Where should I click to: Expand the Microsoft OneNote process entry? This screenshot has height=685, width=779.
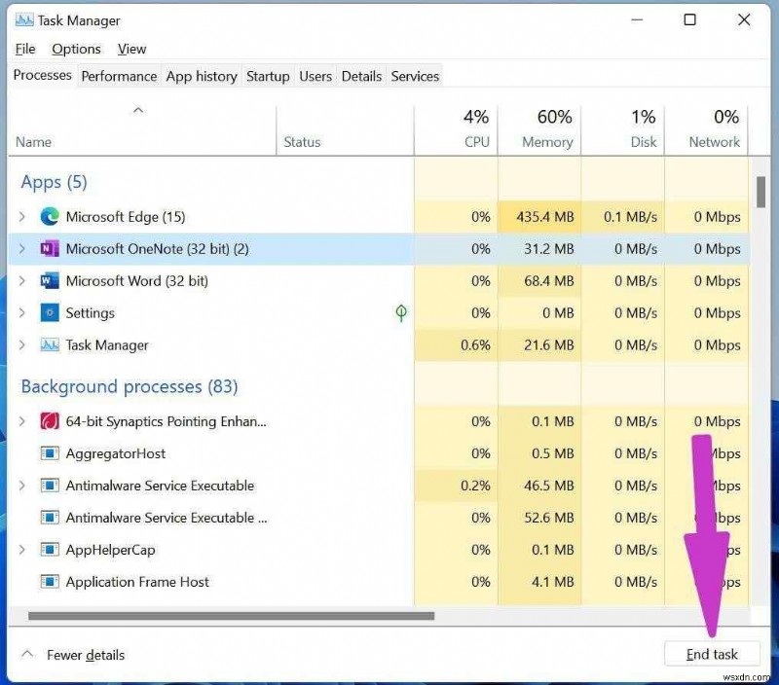[21, 249]
